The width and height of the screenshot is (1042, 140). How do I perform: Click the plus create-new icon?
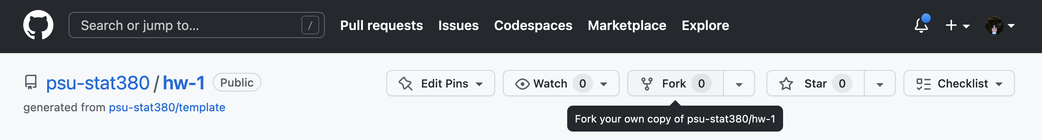pyautogui.click(x=952, y=25)
